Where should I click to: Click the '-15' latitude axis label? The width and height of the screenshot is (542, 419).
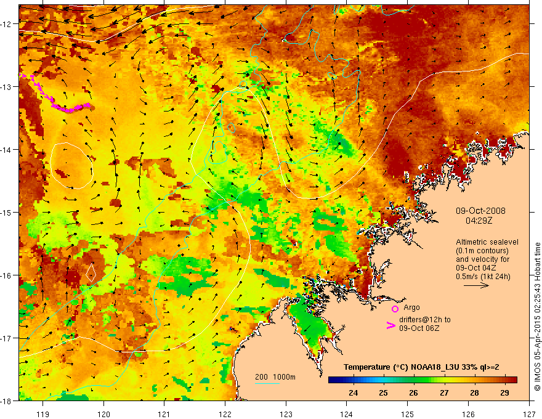(7, 212)
